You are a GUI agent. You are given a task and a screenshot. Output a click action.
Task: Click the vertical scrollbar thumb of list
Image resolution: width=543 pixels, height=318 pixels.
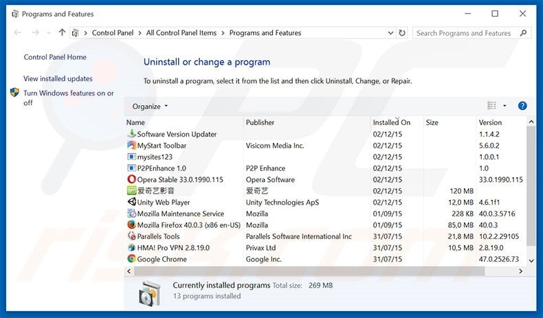click(x=531, y=187)
